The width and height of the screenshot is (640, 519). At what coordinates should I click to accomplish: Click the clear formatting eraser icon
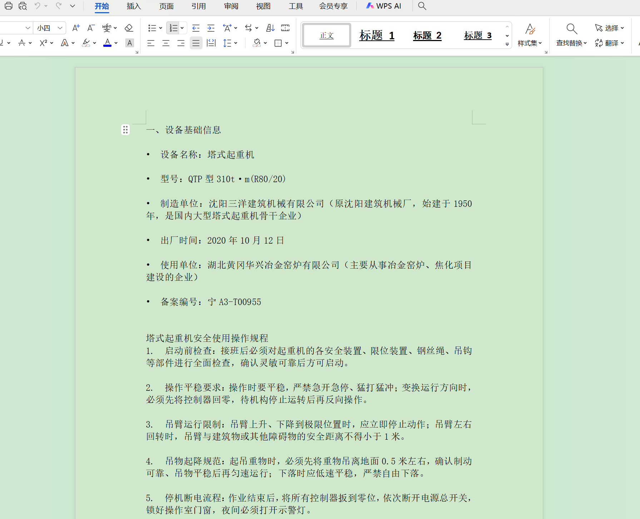[x=129, y=28]
